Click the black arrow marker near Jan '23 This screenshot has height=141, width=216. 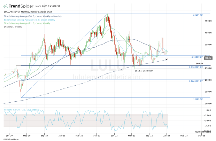point(167,60)
